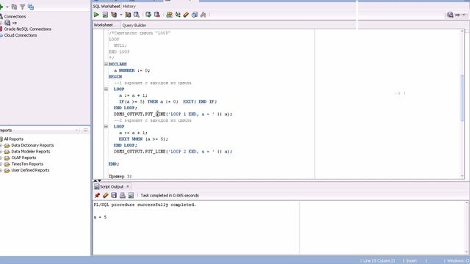470x264 pixels.
Task: Click the minimize icon in Reports panel header
Action: tap(85, 131)
